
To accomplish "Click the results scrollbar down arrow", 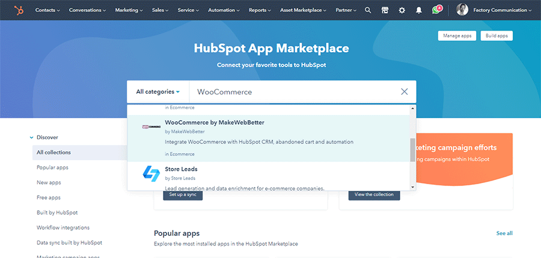I will click(412, 187).
